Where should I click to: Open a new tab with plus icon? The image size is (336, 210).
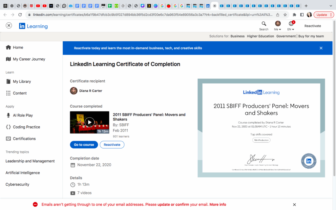306,6
